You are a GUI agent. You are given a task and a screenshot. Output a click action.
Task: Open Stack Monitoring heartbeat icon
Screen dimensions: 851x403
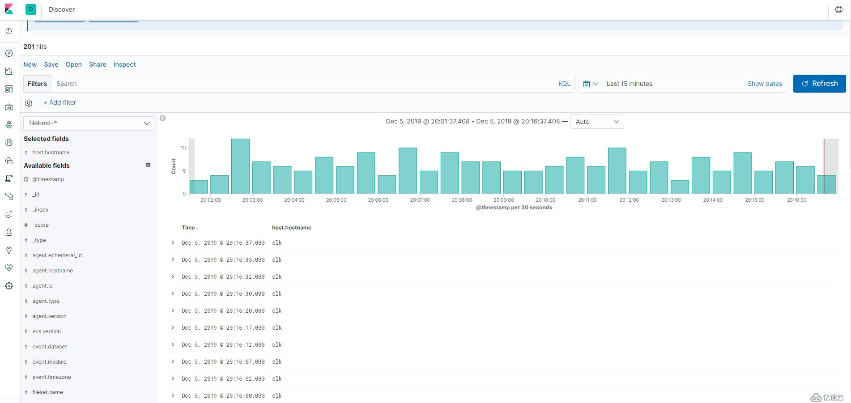tap(9, 268)
